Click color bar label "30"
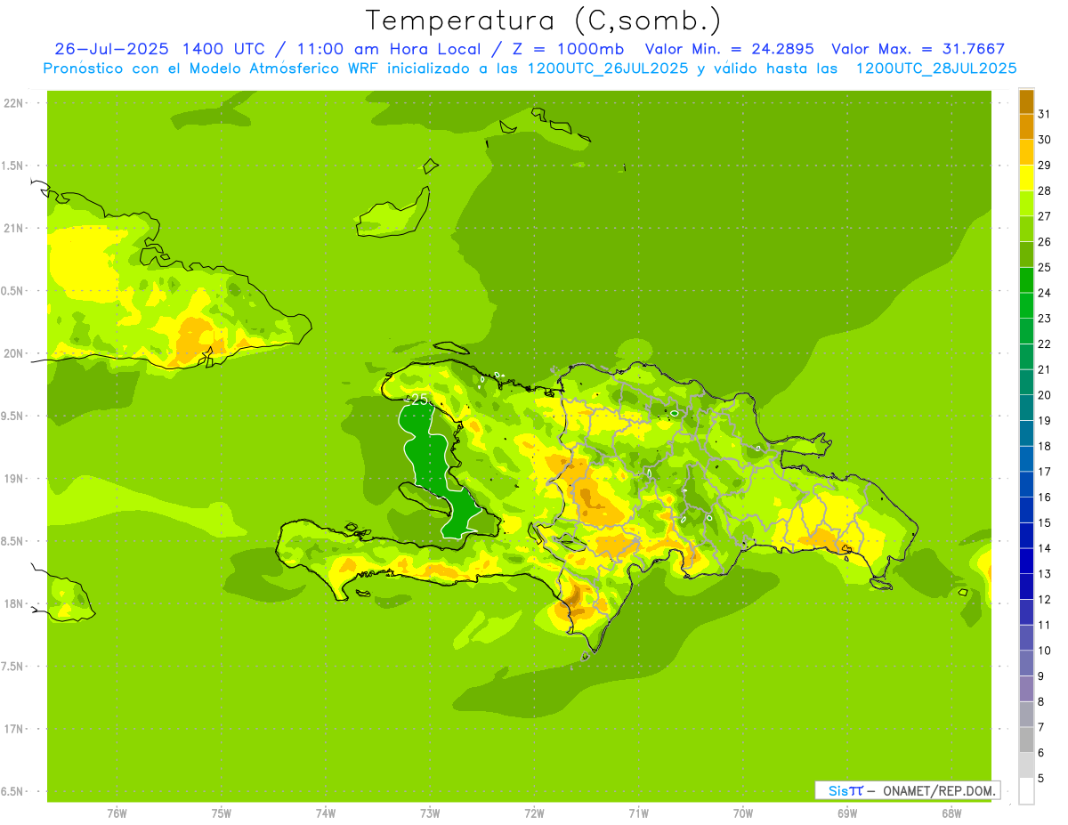The image size is (1068, 825). [1045, 140]
